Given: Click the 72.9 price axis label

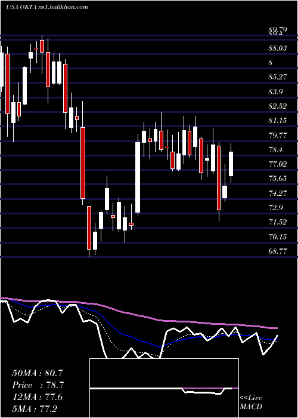Looking at the screenshot, I should pos(275,208).
